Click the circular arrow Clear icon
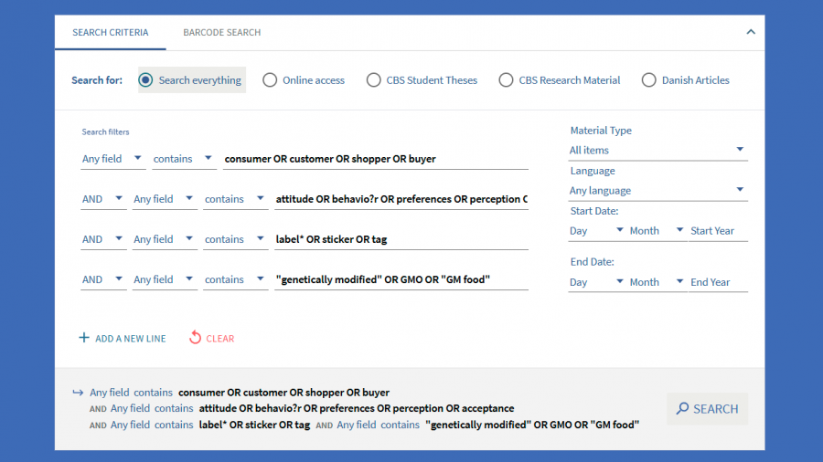The image size is (823, 462). [195, 338]
